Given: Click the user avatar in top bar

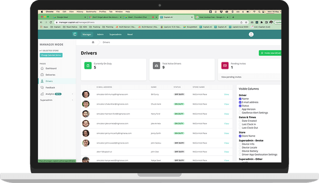Looking at the screenshot, I should pyautogui.click(x=251, y=34).
